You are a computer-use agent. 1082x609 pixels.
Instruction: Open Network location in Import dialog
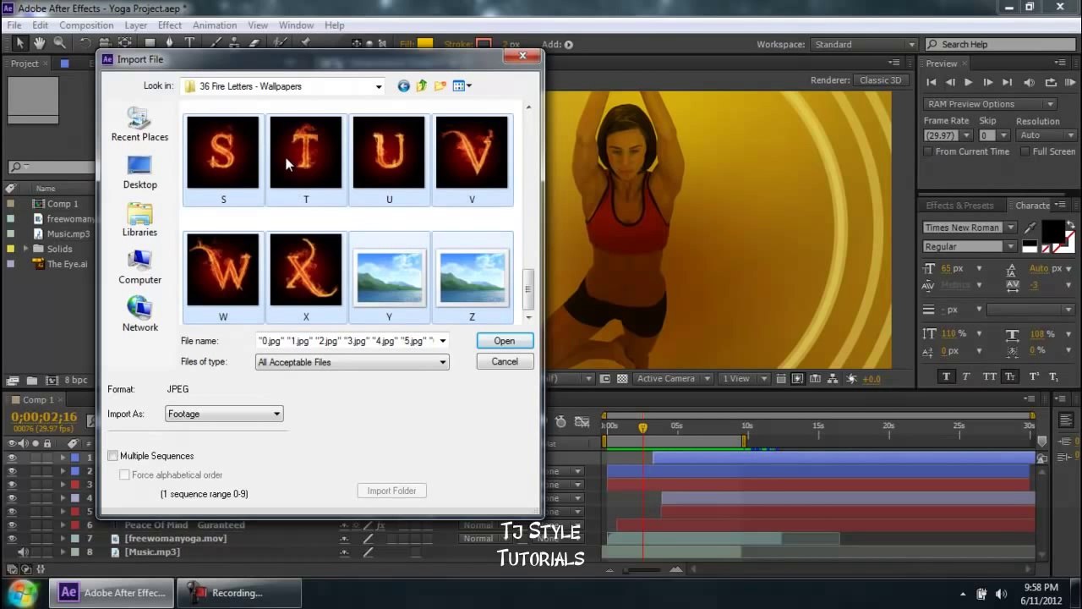click(139, 315)
